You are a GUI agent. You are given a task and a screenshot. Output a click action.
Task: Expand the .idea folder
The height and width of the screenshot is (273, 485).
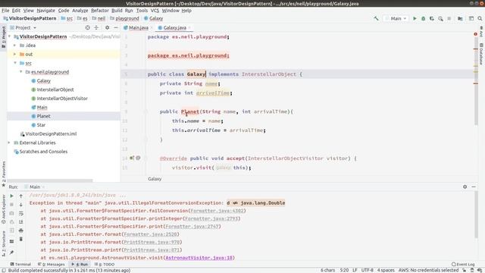pos(14,45)
